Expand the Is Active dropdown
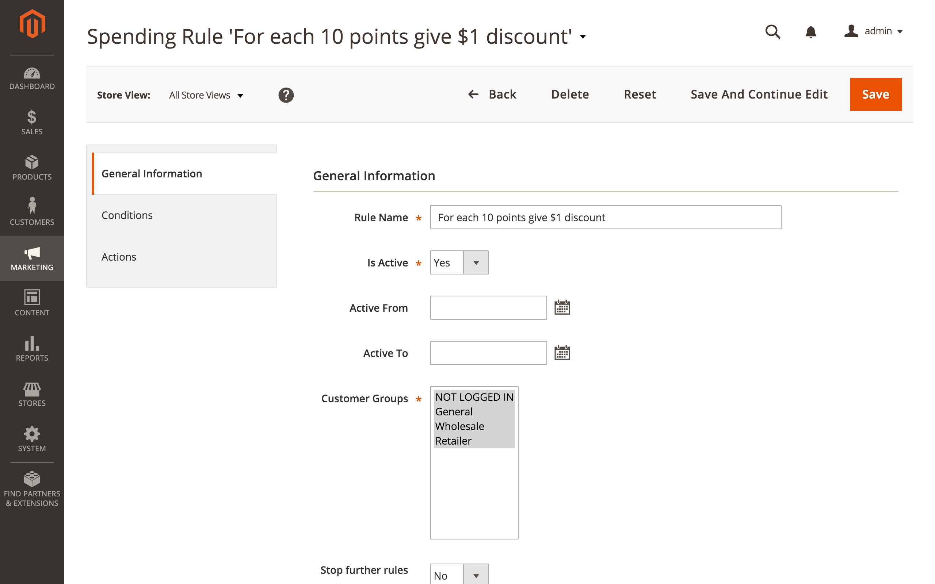935x584 pixels. [459, 263]
